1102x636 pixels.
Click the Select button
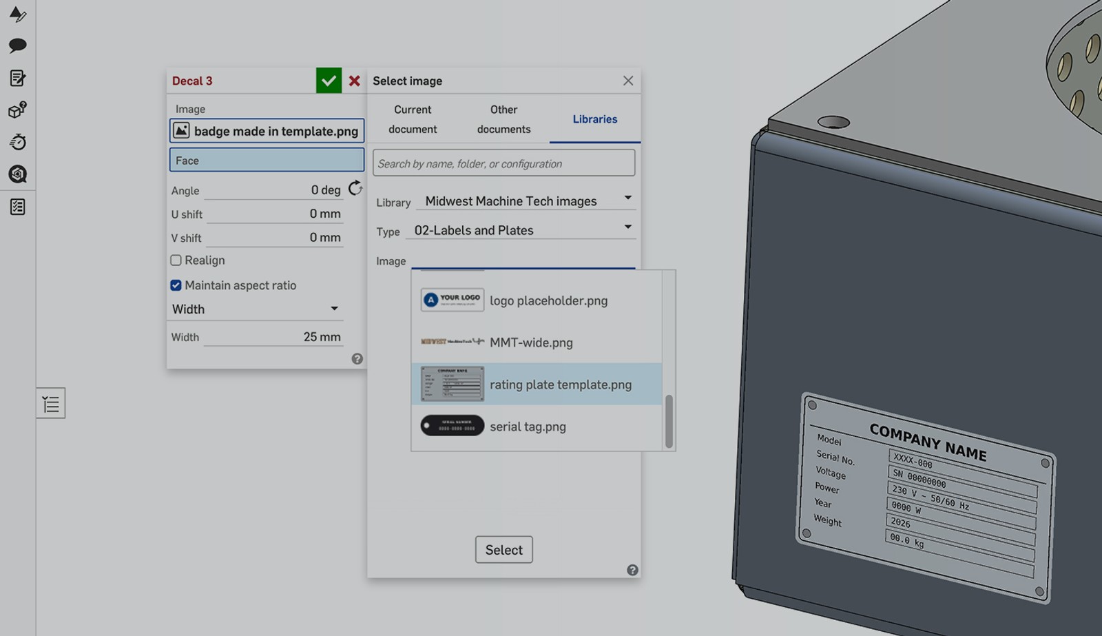504,550
